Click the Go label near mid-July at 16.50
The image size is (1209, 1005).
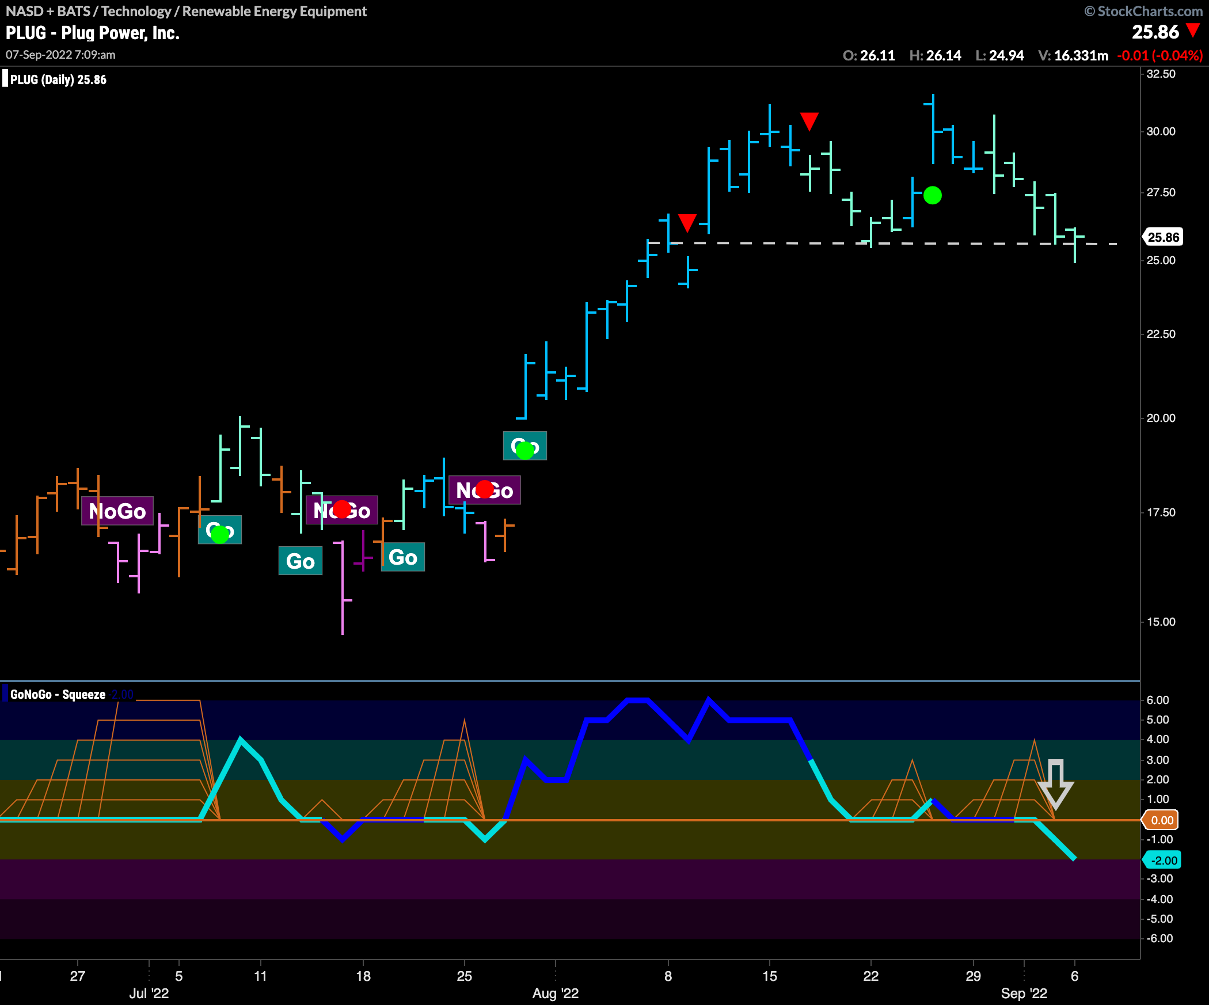[301, 561]
